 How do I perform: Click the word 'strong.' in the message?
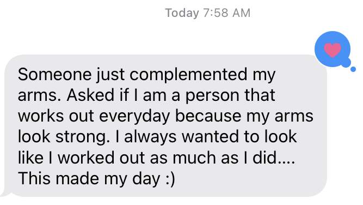pyautogui.click(x=83, y=137)
